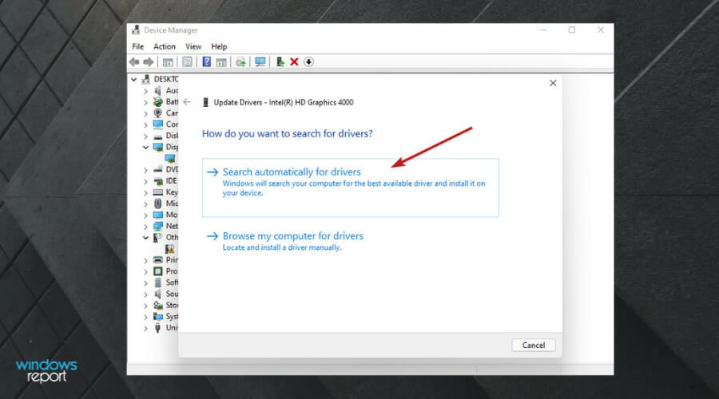Screen dimensions: 719x399
Task: Select the DESKTOP computer root icon
Action: pos(146,79)
